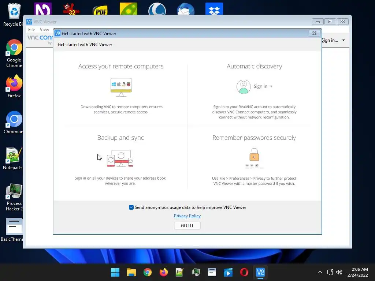The width and height of the screenshot is (375, 281).
Task: Open Recycle Bin on the desktop
Action: point(14,14)
